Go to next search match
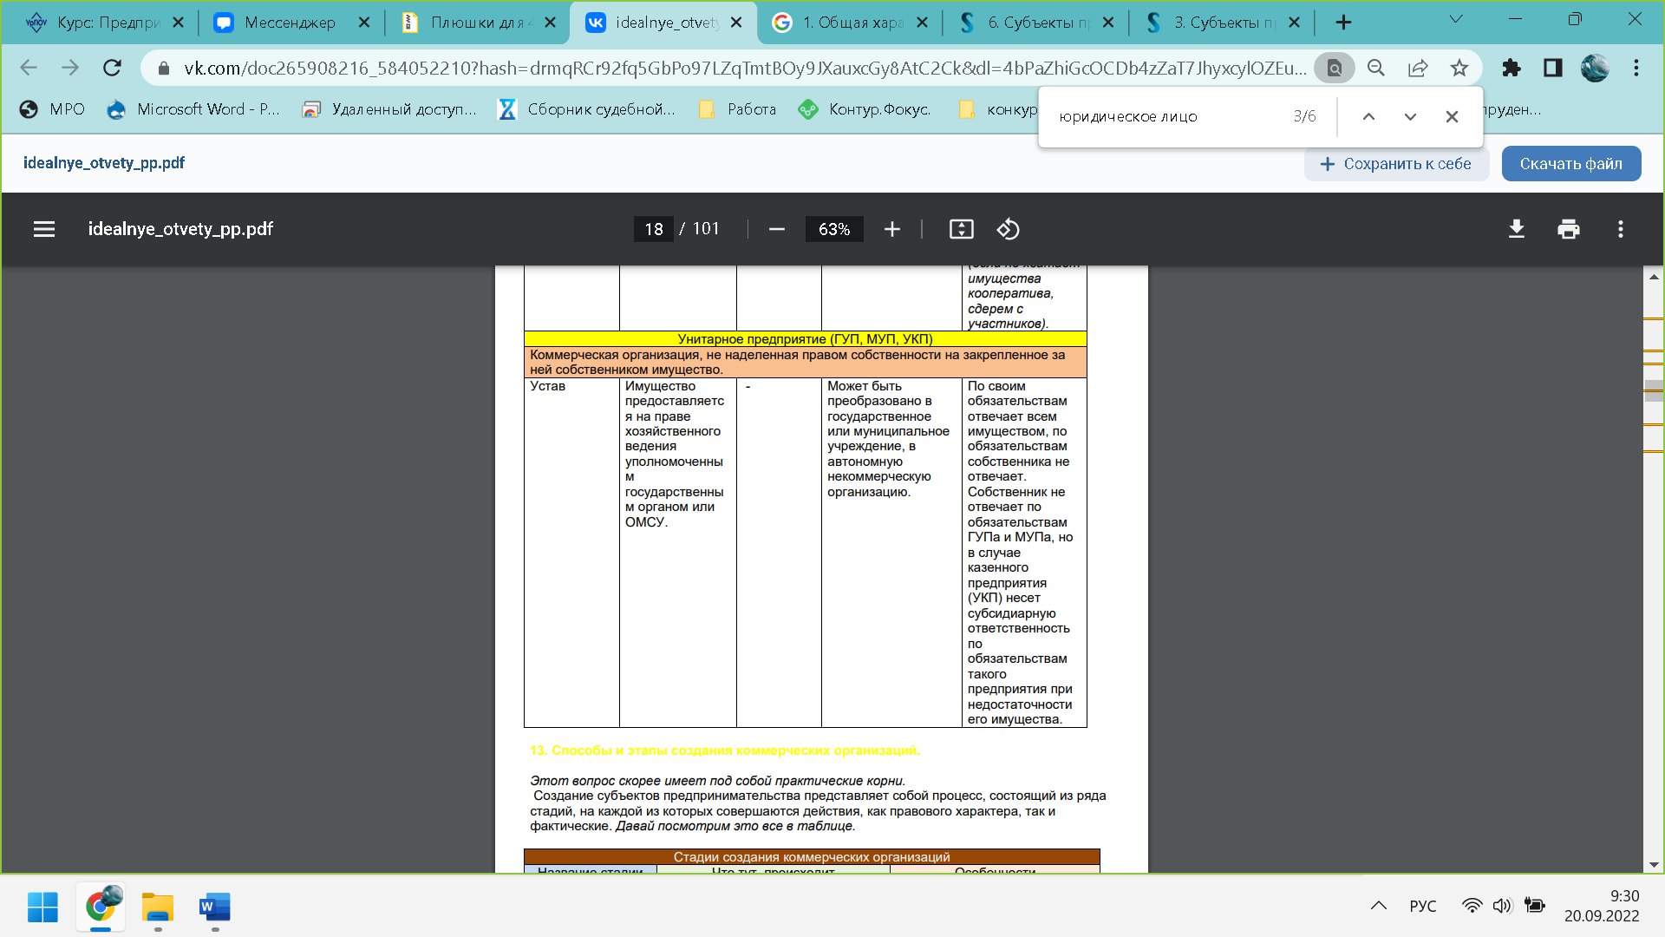Screen dimensions: 1665x937 [x=1410, y=116]
